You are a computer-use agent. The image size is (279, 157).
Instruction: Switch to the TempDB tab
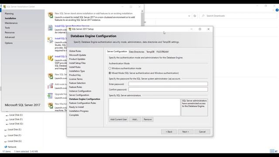[x=150, y=52]
